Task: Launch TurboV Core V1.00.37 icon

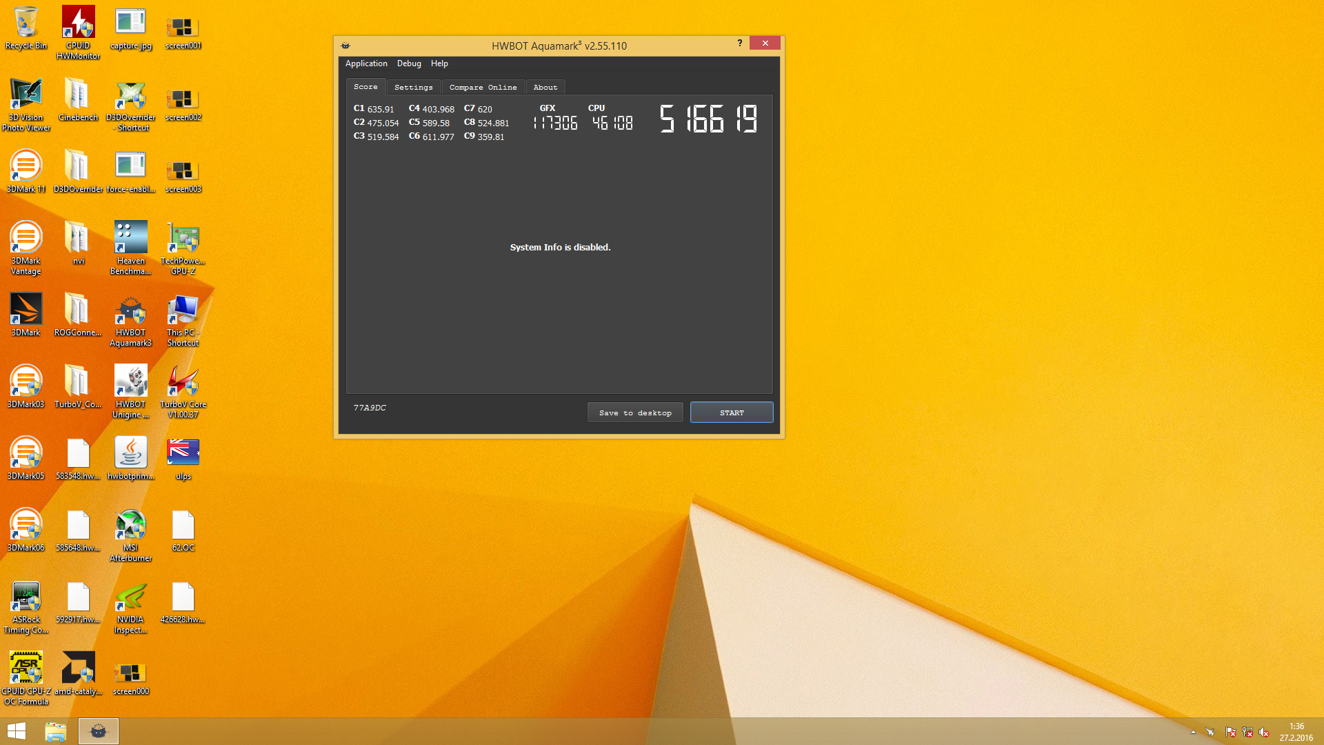Action: click(x=183, y=391)
